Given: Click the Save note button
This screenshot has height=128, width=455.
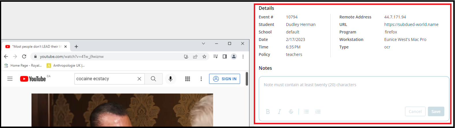Looking at the screenshot, I should click(x=436, y=112).
